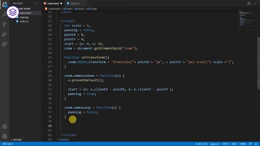This screenshot has width=260, height=146.
Task: Open the Search view in activity bar
Action: click(4, 15)
